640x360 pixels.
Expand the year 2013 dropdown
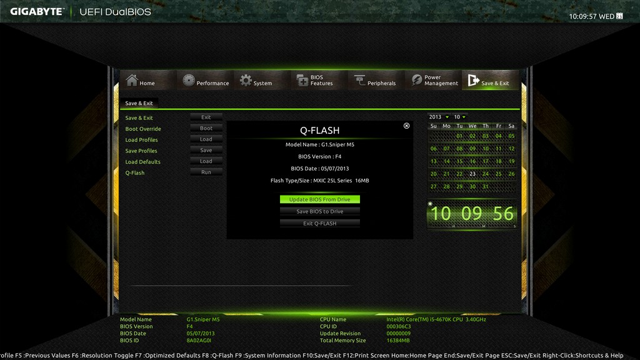coord(439,117)
